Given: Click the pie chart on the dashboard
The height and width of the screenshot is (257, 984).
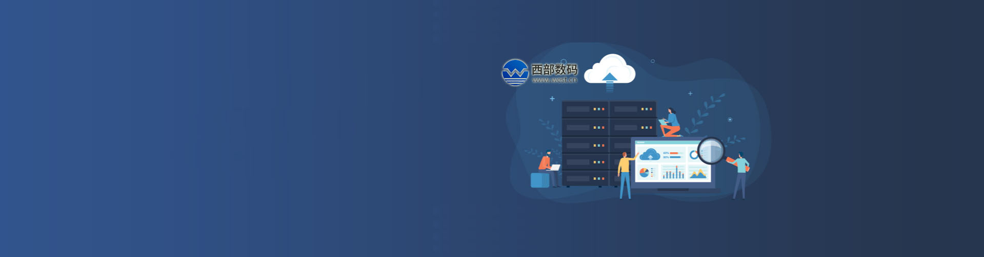Looking at the screenshot, I should [644, 173].
